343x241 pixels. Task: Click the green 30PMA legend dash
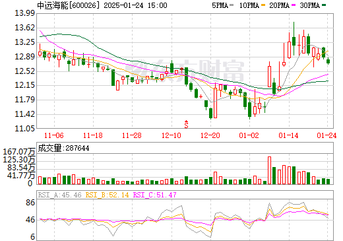click(x=324, y=5)
